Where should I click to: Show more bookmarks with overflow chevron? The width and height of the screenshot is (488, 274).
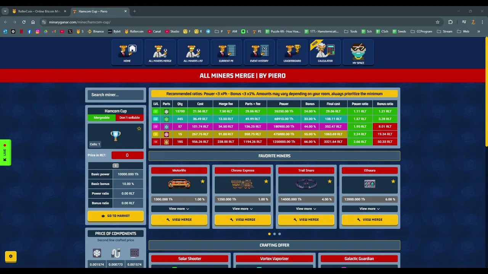[479, 32]
